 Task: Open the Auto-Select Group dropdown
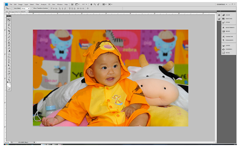coord(25,8)
